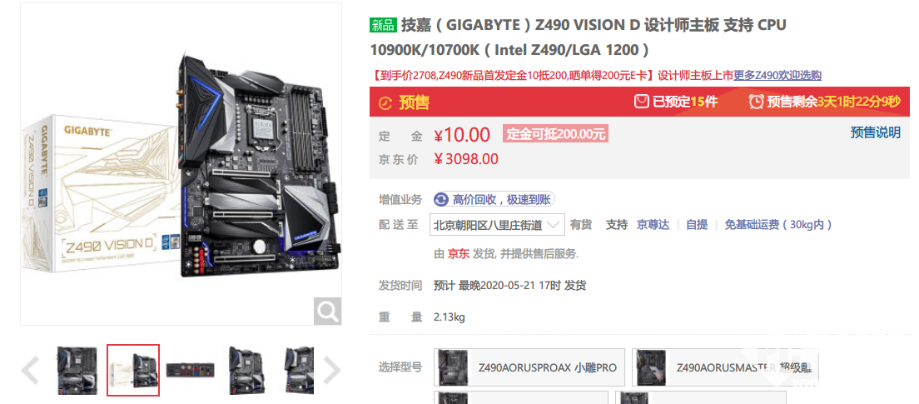Click the 已预定 order count icon
Image resolution: width=919 pixels, height=404 pixels.
tap(642, 102)
